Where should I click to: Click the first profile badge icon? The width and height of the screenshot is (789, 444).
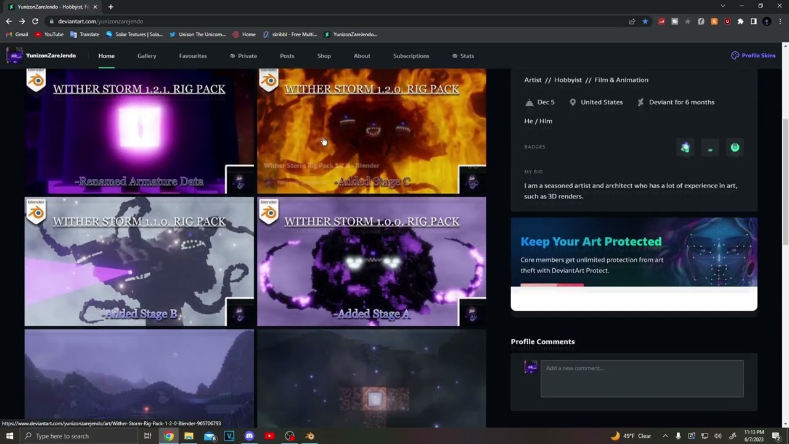685,147
